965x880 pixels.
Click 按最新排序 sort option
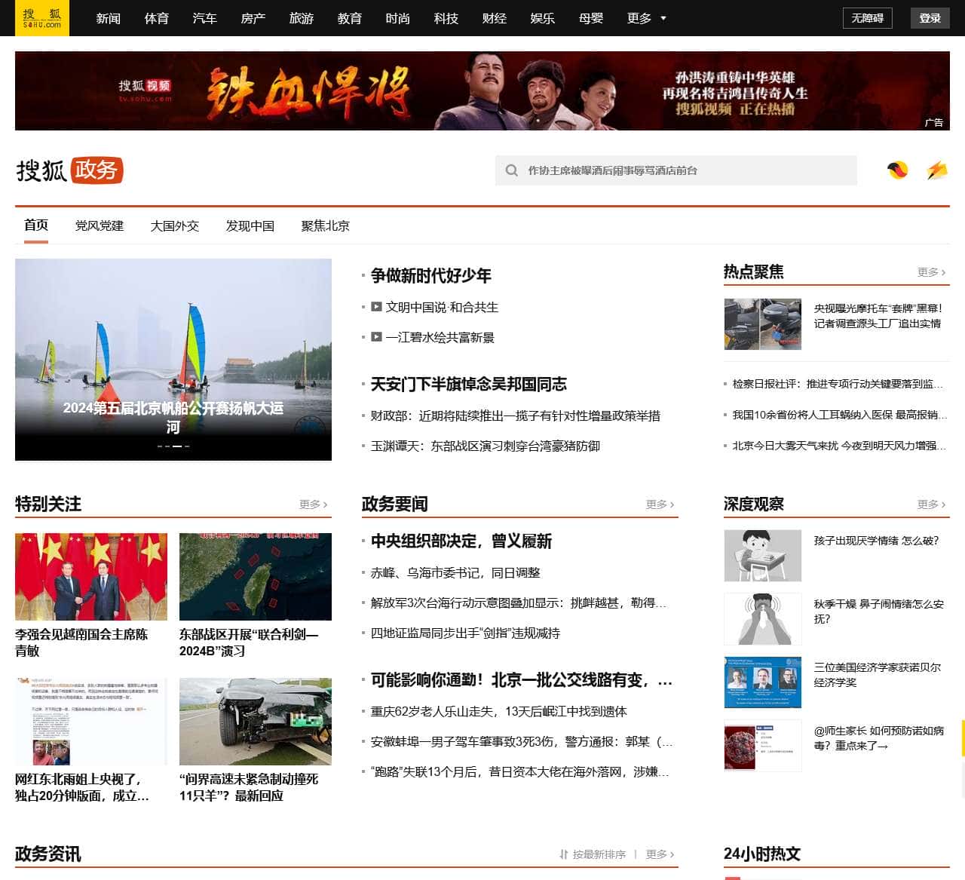coord(599,854)
